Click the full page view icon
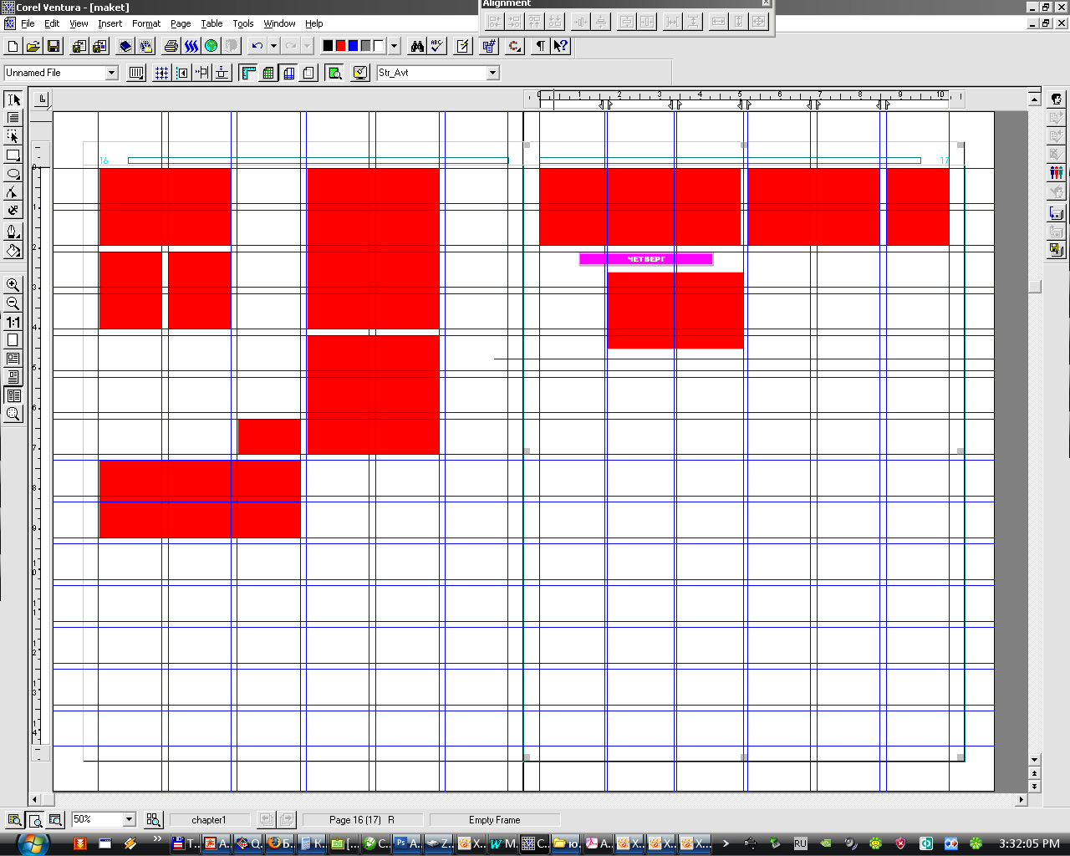Image resolution: width=1070 pixels, height=856 pixels. [13, 340]
